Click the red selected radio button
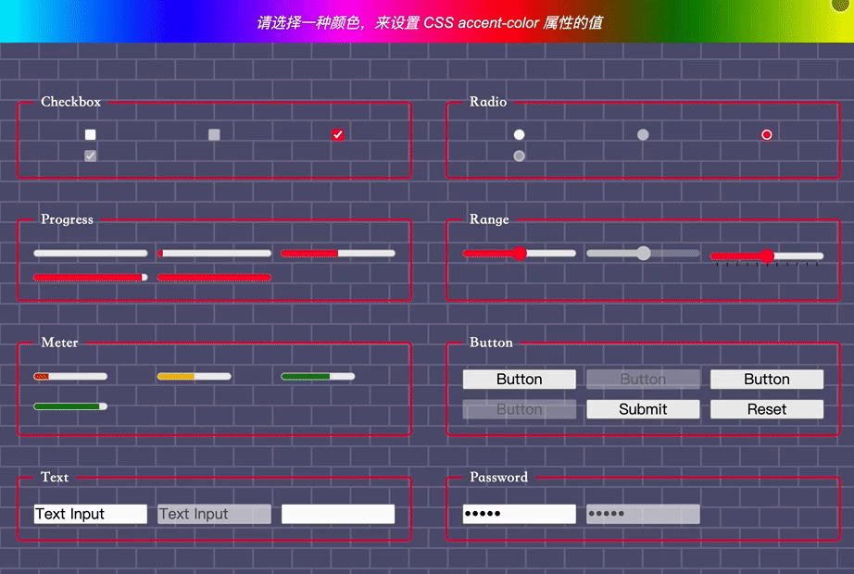 (x=766, y=134)
